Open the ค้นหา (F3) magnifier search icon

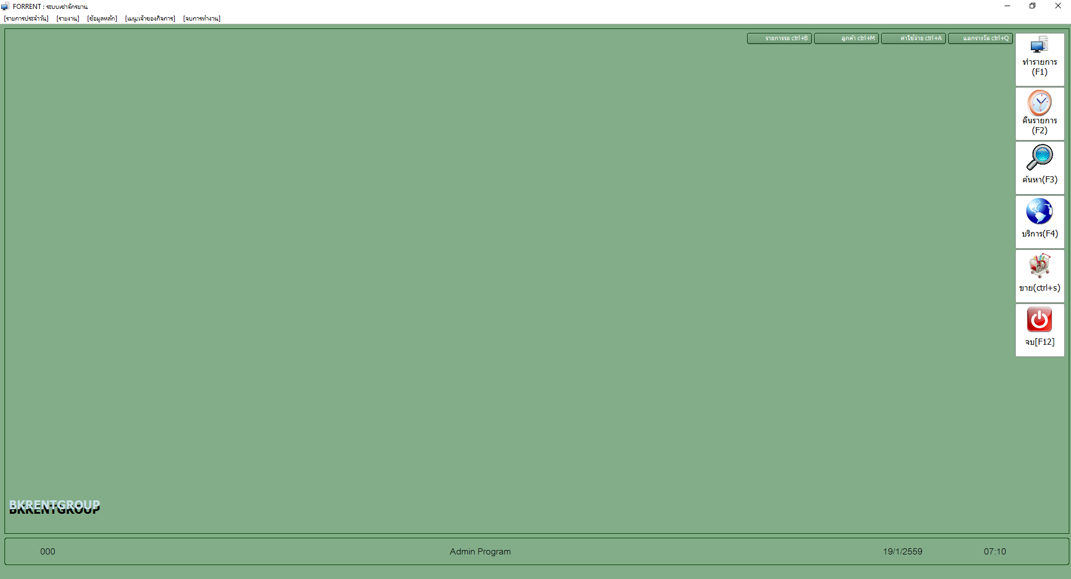1039,167
